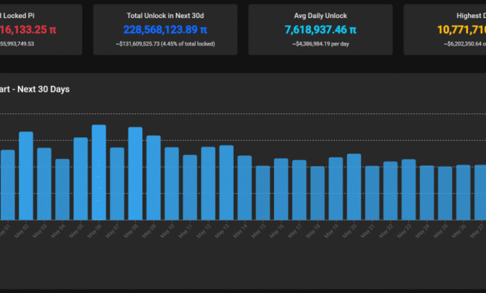Viewport: 486px width, 293px height.
Task: Select the May 24 bar
Action: click(427, 193)
